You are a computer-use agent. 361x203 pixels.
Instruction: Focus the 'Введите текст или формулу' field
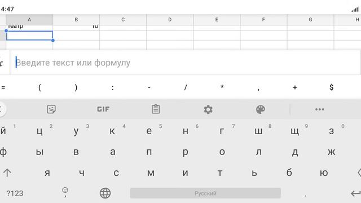(186, 63)
